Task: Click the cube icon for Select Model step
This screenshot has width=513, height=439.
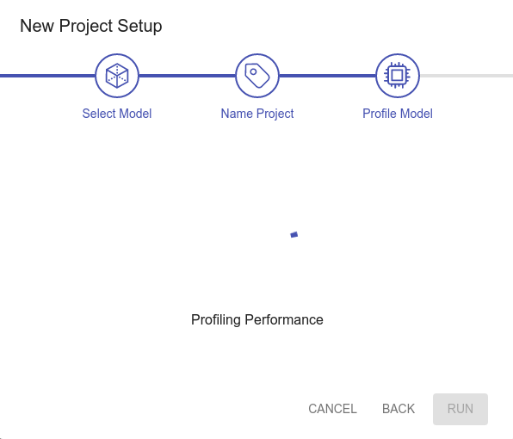Action: click(x=117, y=76)
